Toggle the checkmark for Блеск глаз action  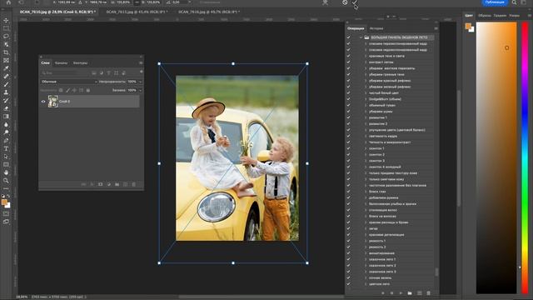pyautogui.click(x=348, y=191)
